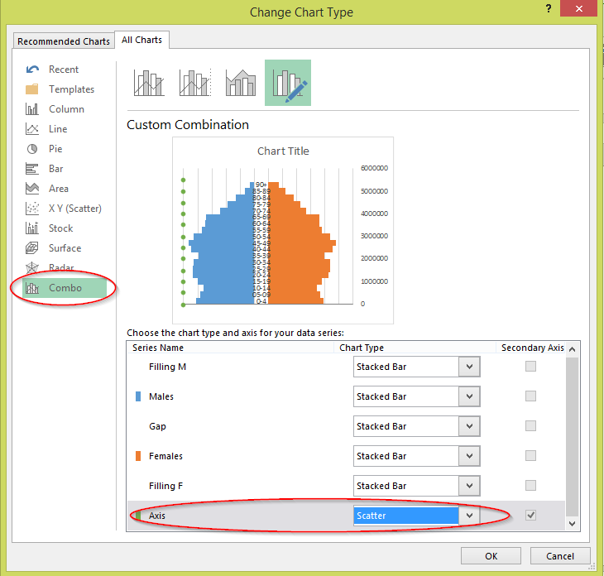
Task: Switch to the Recommended Charts tab
Action: coord(64,41)
